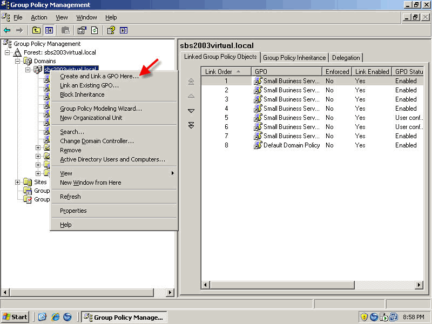Click Group Policy Manage taskbar button
432x324 pixels.
(x=124, y=317)
